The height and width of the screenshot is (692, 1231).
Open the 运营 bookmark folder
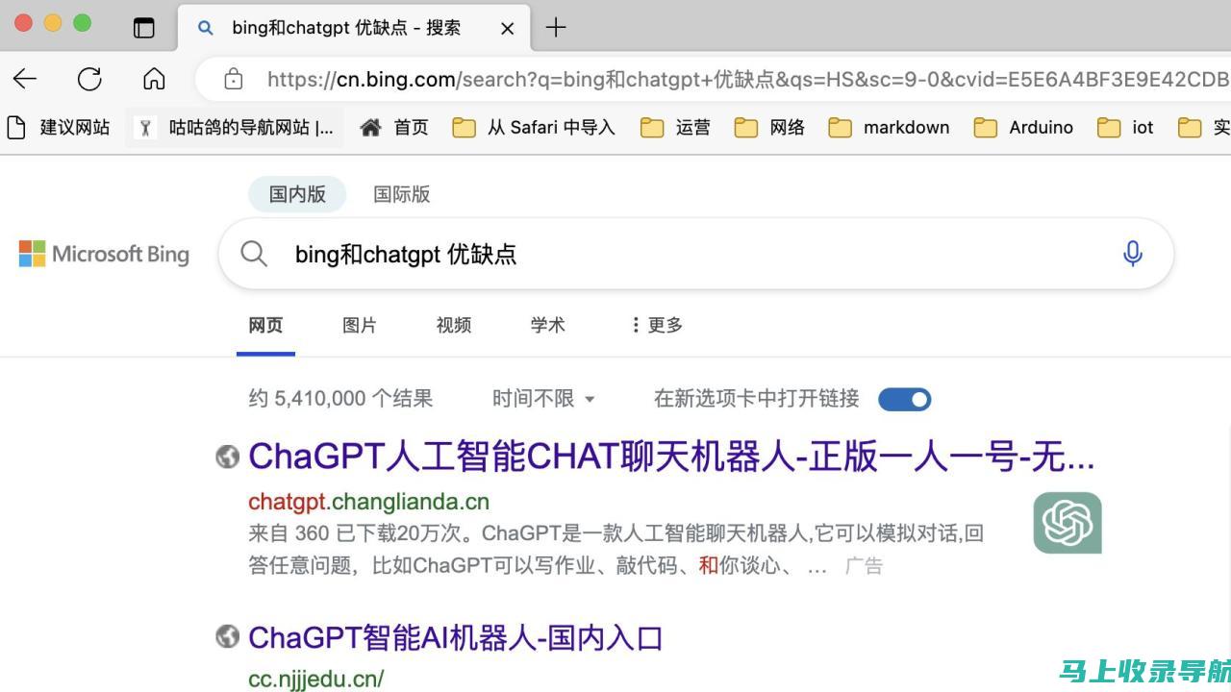tap(675, 127)
